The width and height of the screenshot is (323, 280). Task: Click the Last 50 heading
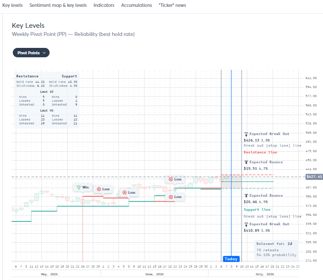[x=47, y=111]
